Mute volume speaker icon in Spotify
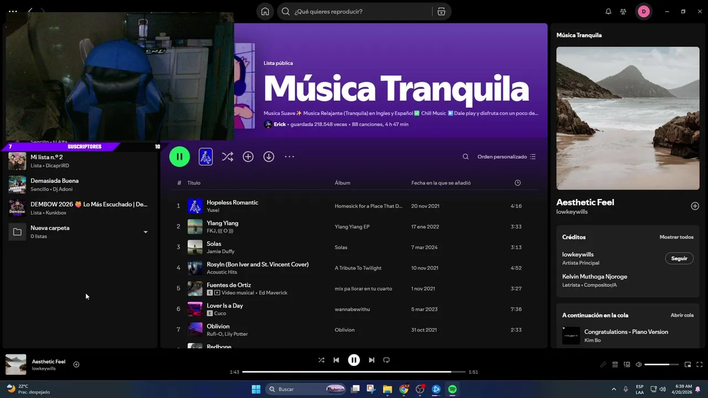Viewport: 708px width, 398px height. (x=639, y=364)
